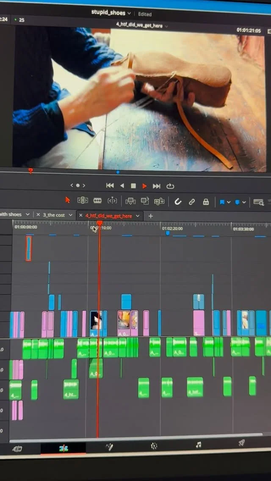Click next edit point chevron
The width and height of the screenshot is (271, 481).
[84, 185]
